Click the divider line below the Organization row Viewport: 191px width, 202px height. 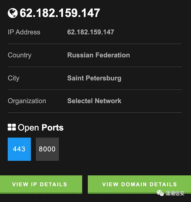click(95, 113)
